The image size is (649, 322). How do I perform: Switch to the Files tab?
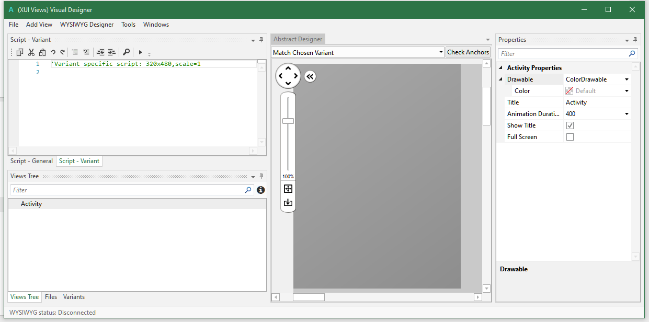[51, 297]
